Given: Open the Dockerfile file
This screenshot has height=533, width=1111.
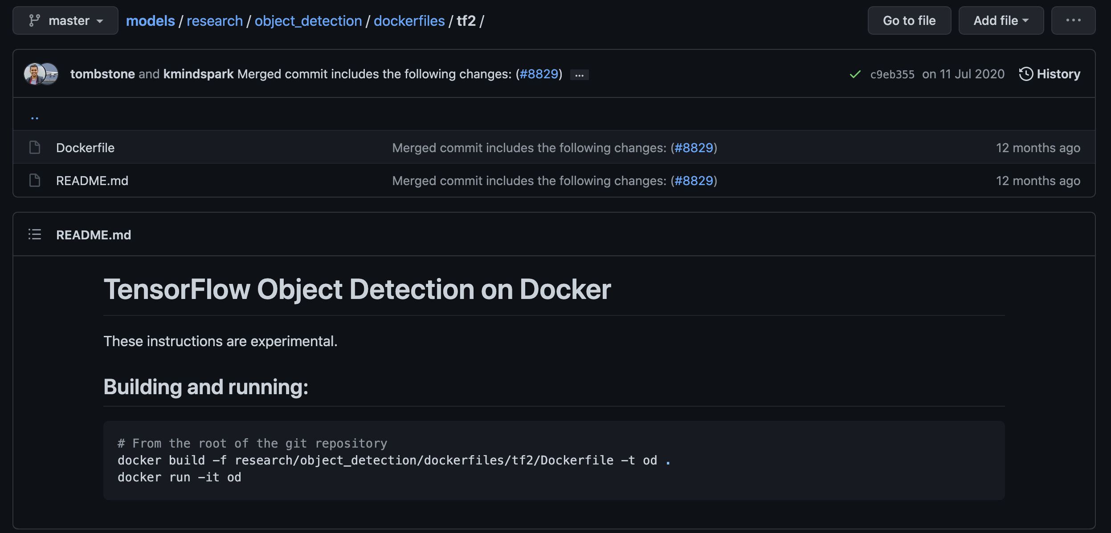Looking at the screenshot, I should [x=85, y=148].
